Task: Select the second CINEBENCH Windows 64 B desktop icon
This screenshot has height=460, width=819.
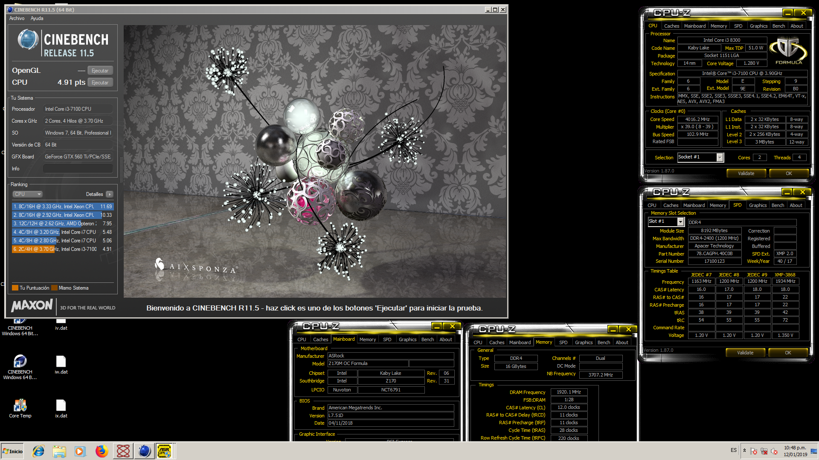Action: (x=20, y=367)
